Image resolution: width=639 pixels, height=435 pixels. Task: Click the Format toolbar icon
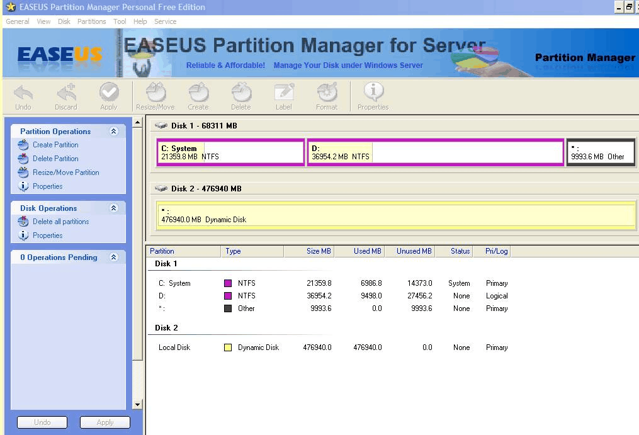click(327, 92)
